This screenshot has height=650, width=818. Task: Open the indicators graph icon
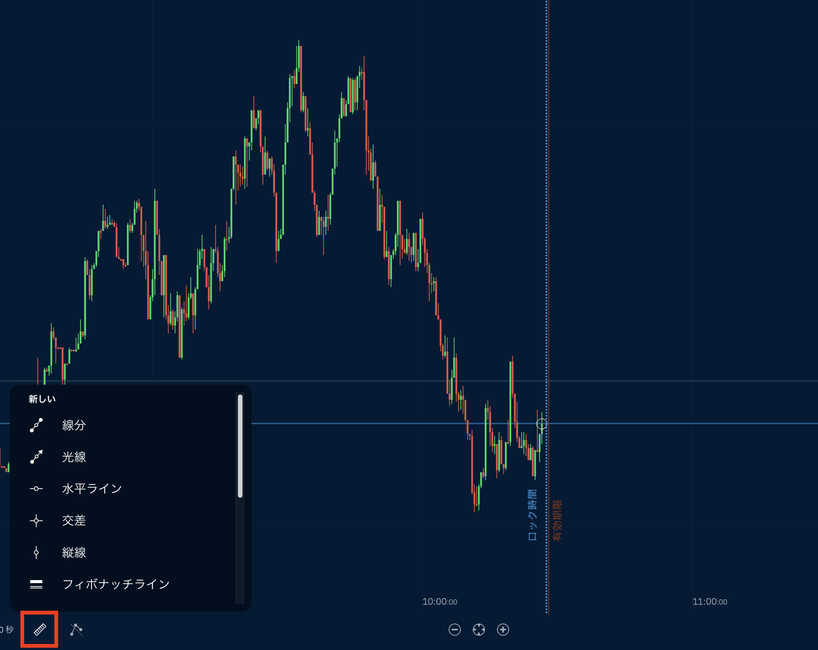point(76,630)
